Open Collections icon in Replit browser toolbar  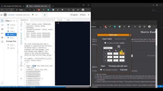[x=73, y=10]
